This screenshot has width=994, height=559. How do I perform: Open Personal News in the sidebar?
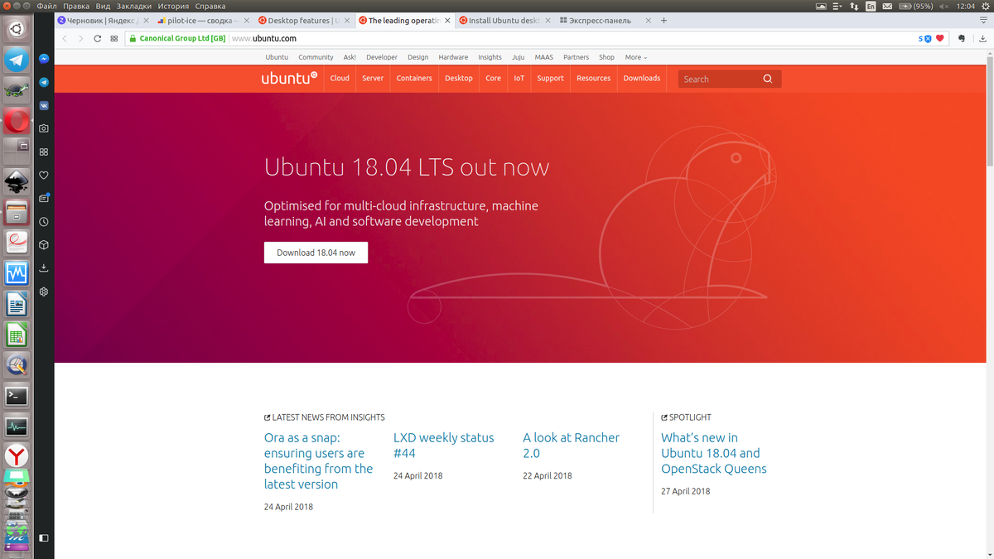[44, 198]
